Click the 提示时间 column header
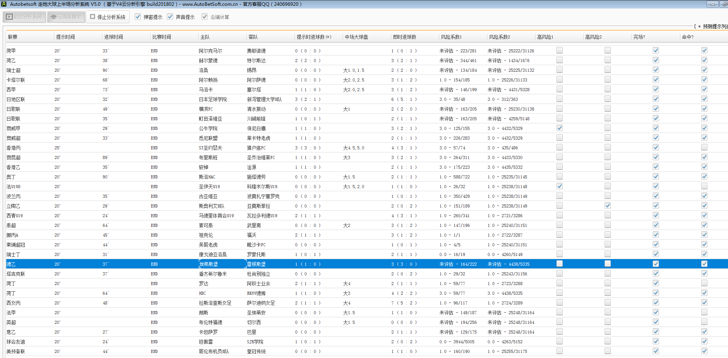The image size is (728, 358). pos(65,37)
